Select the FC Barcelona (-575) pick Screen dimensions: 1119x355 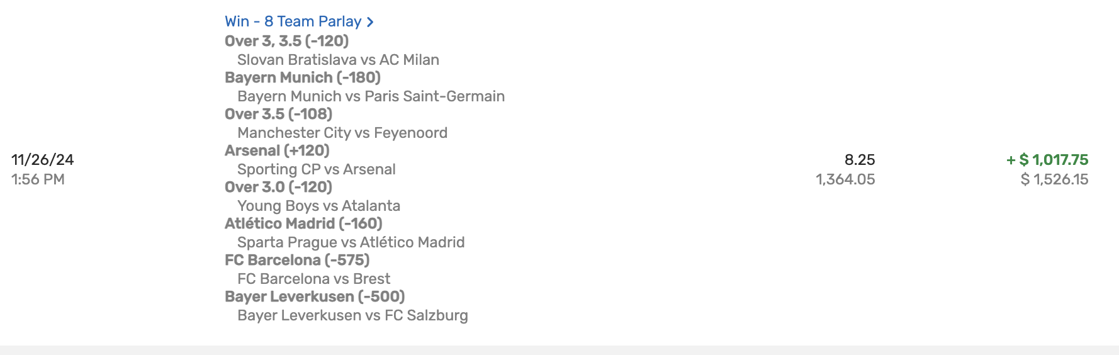[297, 260]
